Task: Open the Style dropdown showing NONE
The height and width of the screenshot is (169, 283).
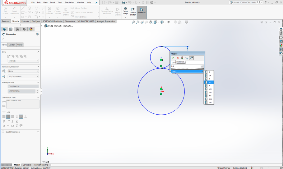Action: (x=23, y=61)
